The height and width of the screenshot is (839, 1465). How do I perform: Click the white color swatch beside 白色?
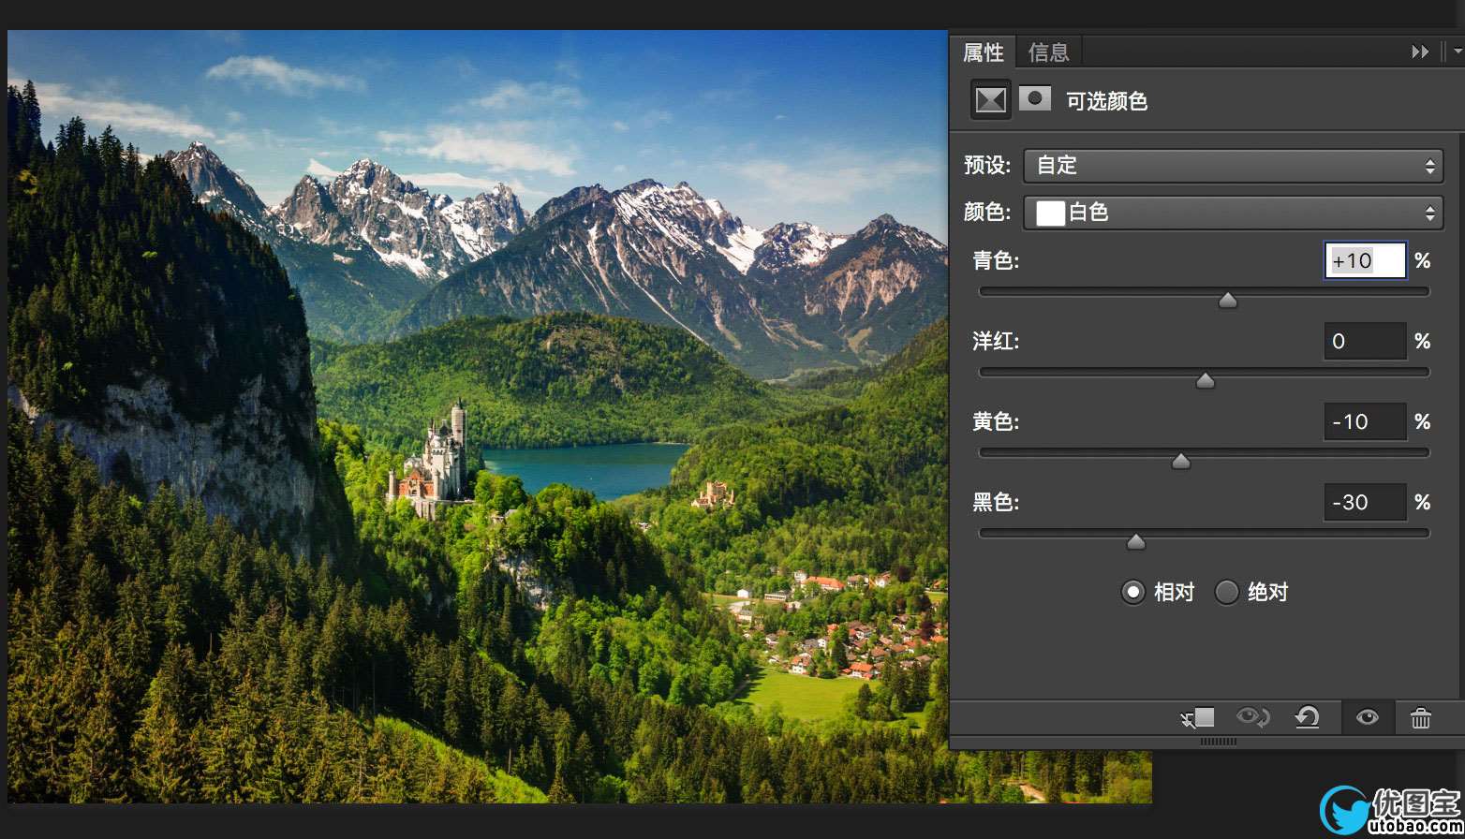pos(1050,213)
